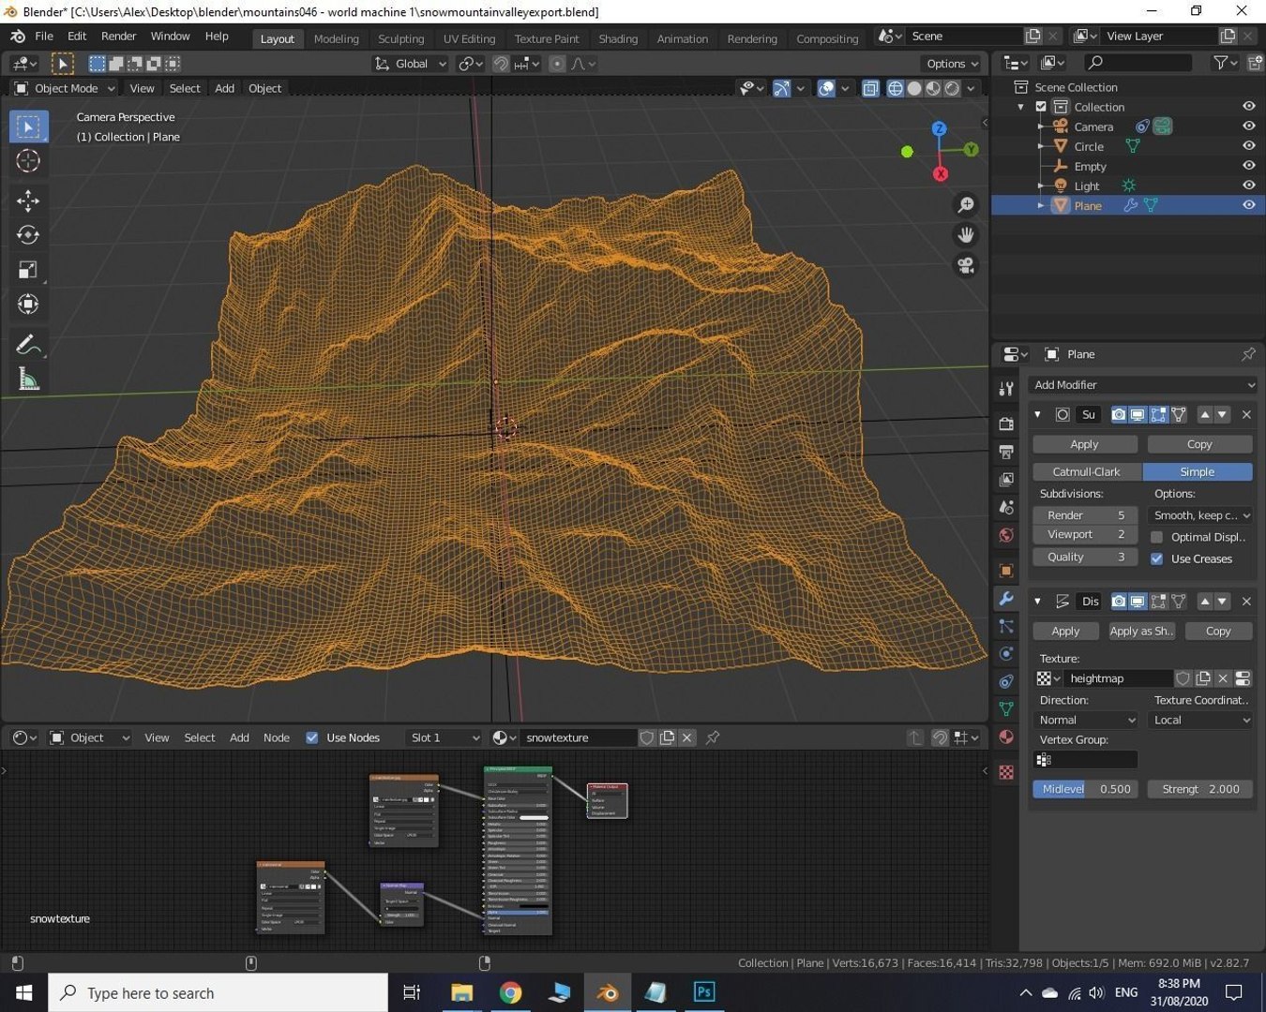The width and height of the screenshot is (1266, 1012).
Task: Open the Render menu
Action: pos(119,37)
